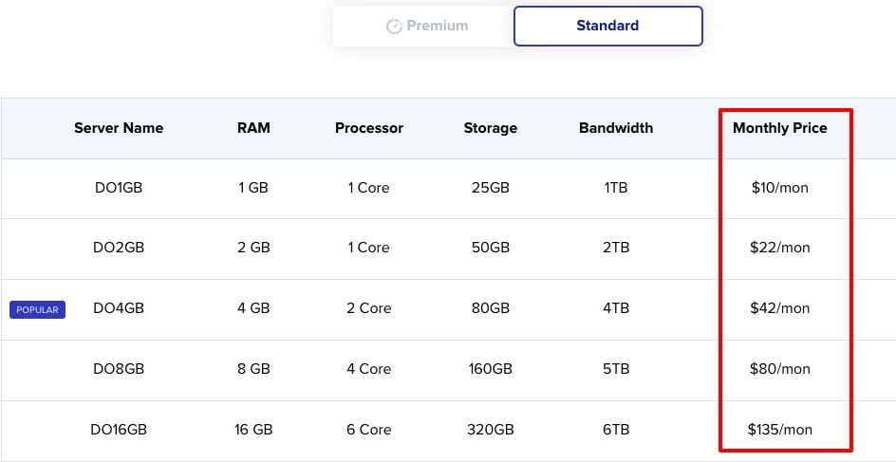
Task: Click the 320GB storage value
Action: click(491, 430)
